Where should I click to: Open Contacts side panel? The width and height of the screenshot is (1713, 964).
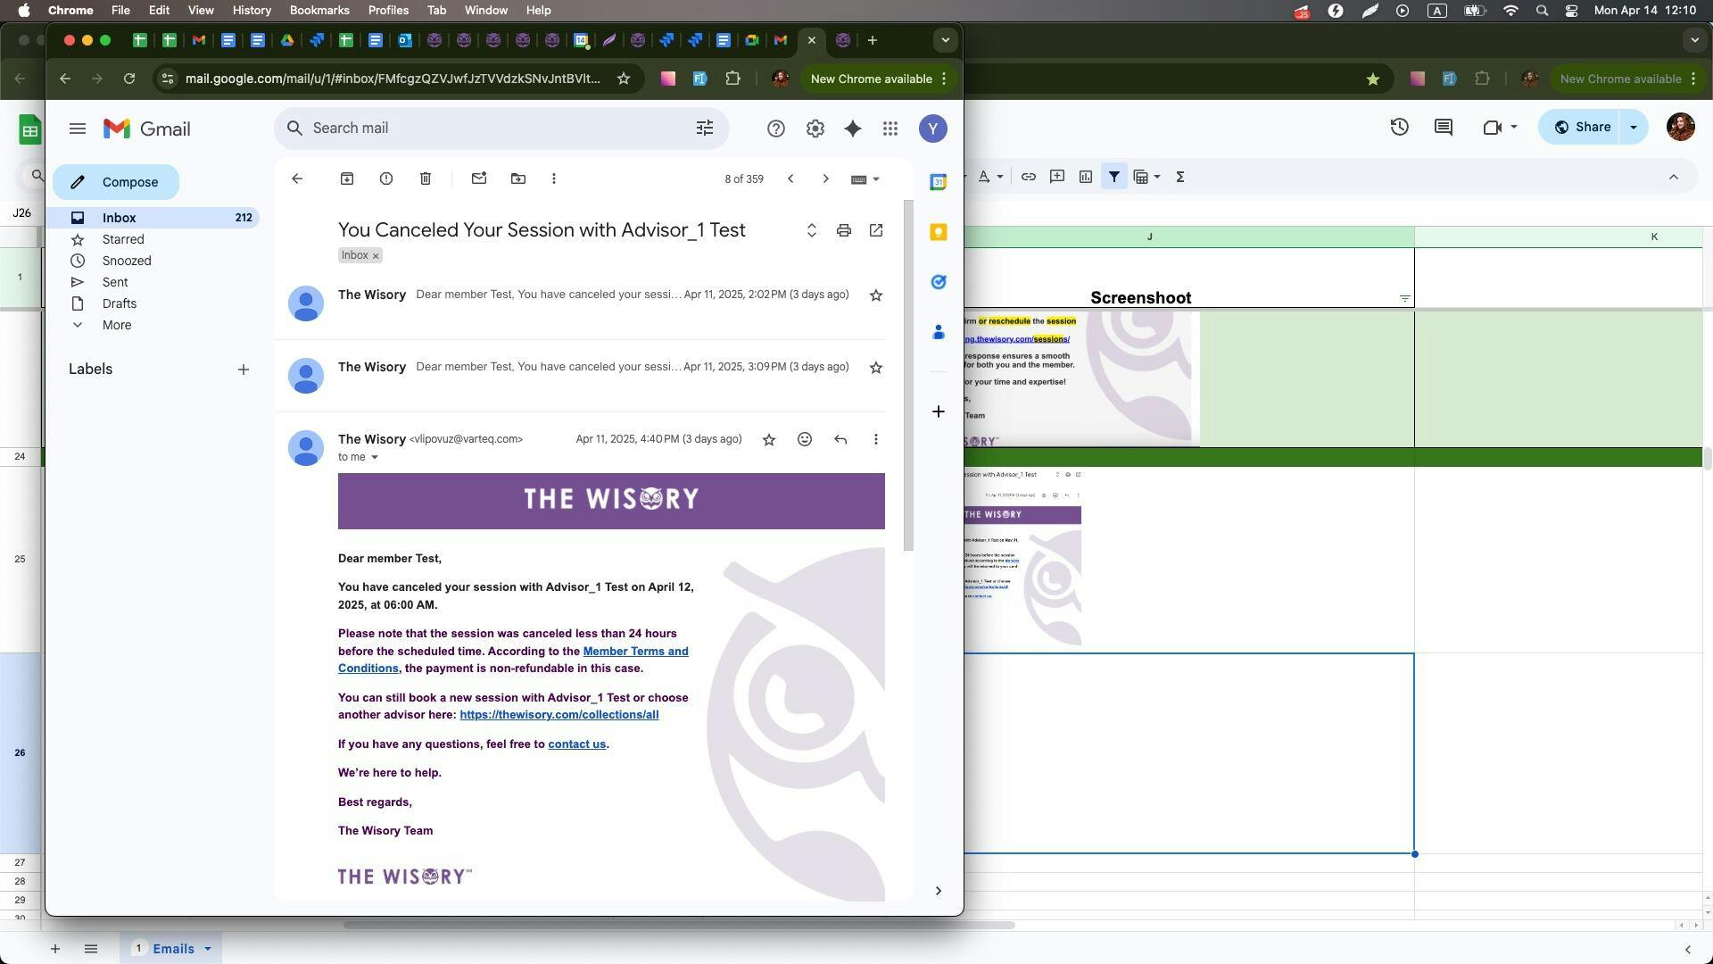(x=939, y=332)
